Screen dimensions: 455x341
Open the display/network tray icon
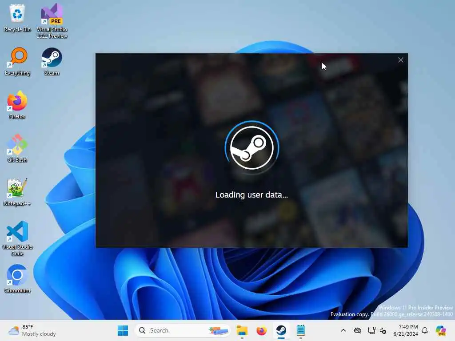(371, 330)
